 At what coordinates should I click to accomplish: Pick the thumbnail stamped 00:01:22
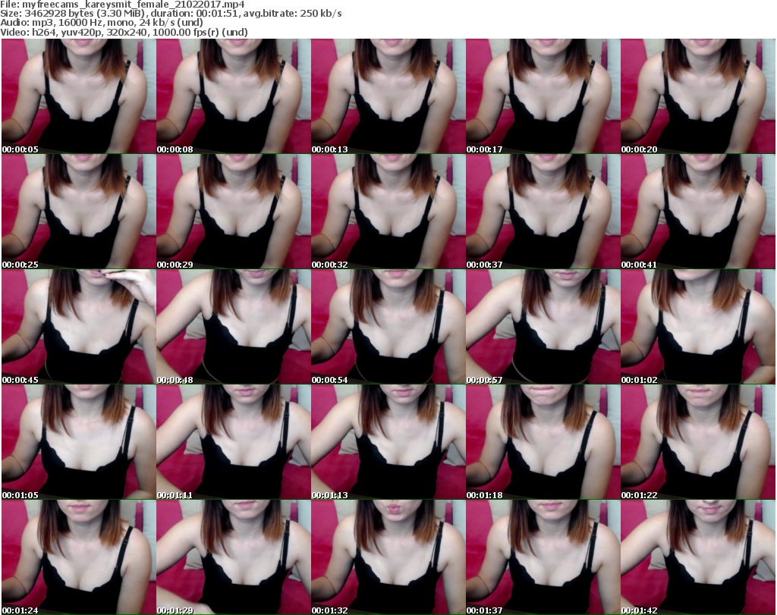(698, 442)
